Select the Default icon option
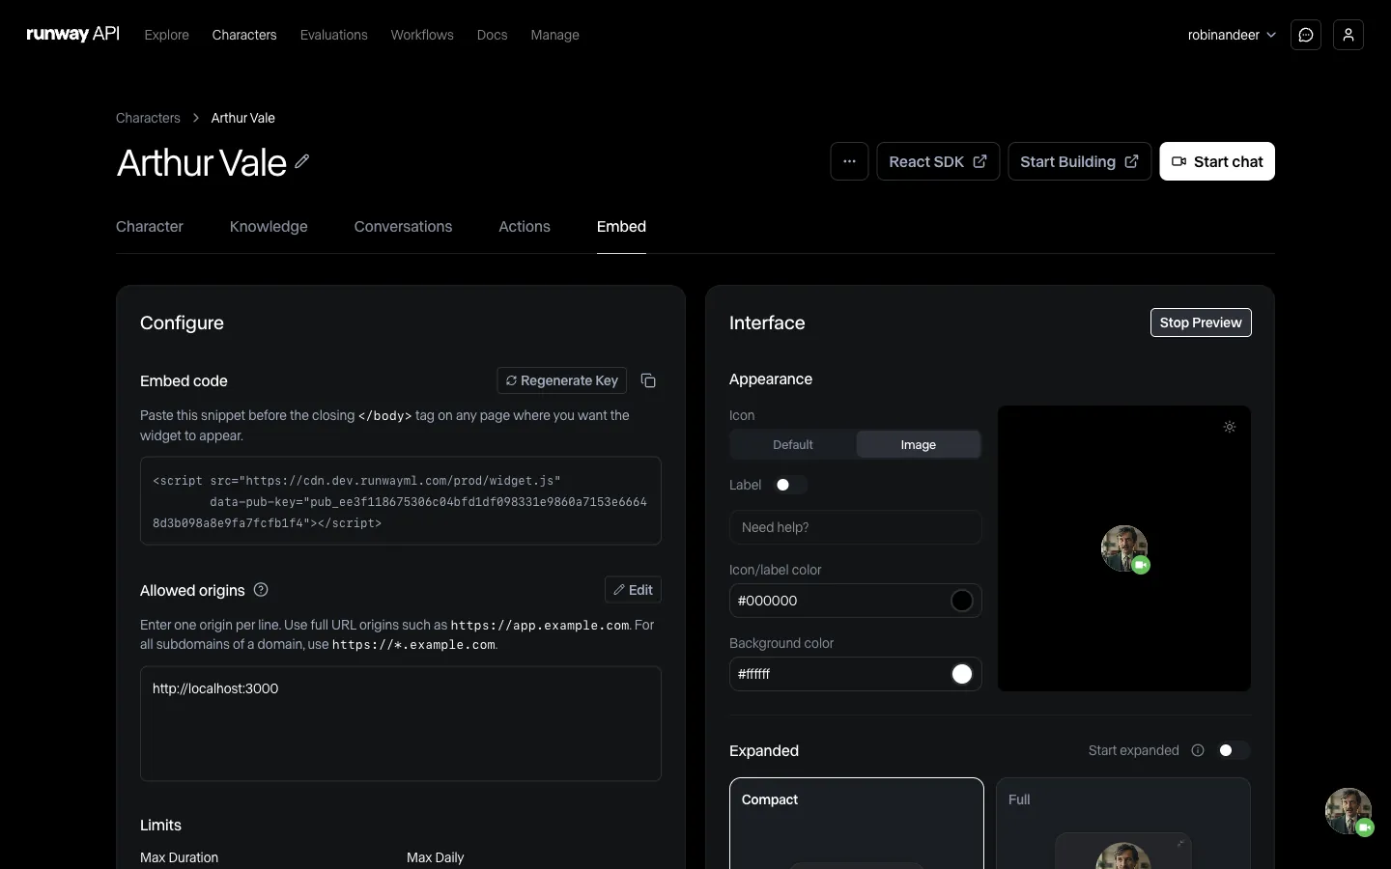Screen dimensions: 1391x869 793,444
